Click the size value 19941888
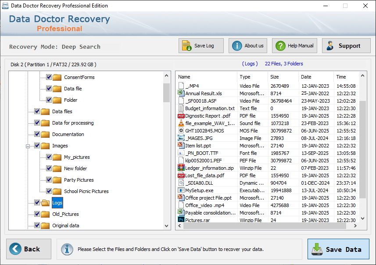The image size is (376, 265). [281, 190]
